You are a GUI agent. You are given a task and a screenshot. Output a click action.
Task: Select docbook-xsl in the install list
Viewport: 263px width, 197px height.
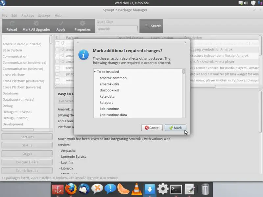[x=109, y=90]
